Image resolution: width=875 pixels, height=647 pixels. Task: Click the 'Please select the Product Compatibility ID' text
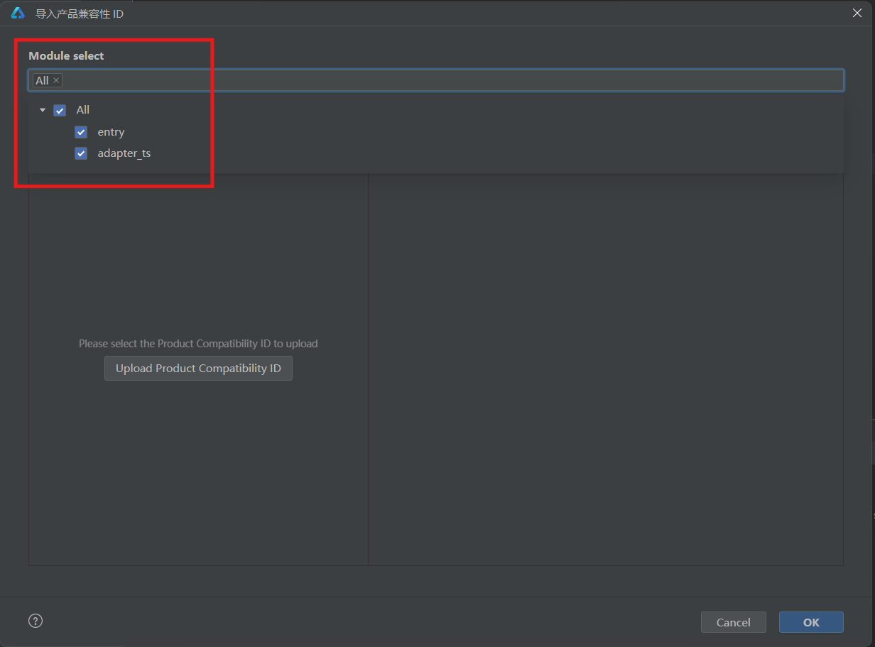[x=198, y=344]
